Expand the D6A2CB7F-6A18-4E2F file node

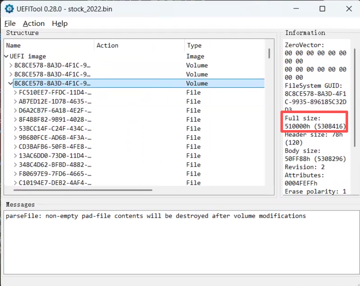[x=15, y=111]
